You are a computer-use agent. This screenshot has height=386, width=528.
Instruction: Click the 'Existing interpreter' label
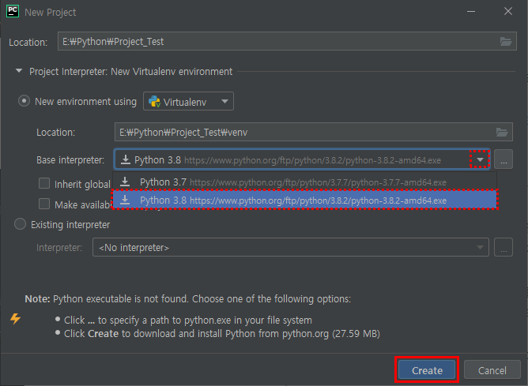tap(70, 225)
